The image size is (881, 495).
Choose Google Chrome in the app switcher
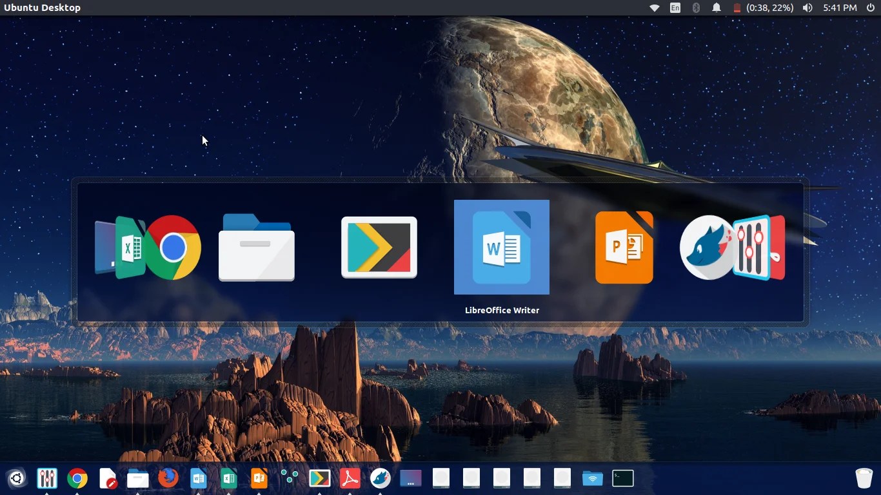(172, 247)
